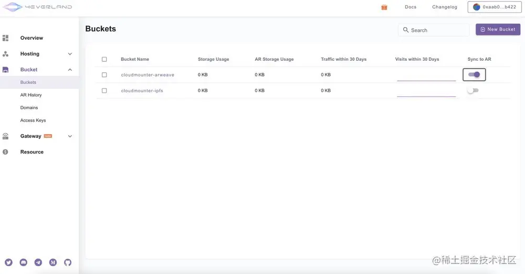Expand the Gateway section chevron
The image size is (525, 274).
70,136
